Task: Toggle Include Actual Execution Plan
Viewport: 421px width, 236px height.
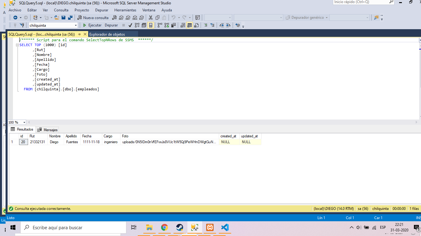Action: coord(160,25)
